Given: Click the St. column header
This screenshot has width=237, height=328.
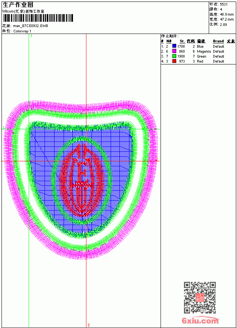Looking at the screenshot, I should pyautogui.click(x=182, y=41).
